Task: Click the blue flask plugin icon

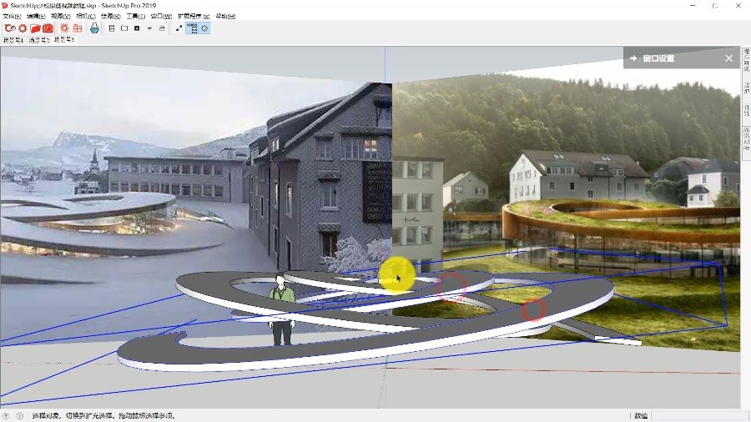Action: pos(94,28)
